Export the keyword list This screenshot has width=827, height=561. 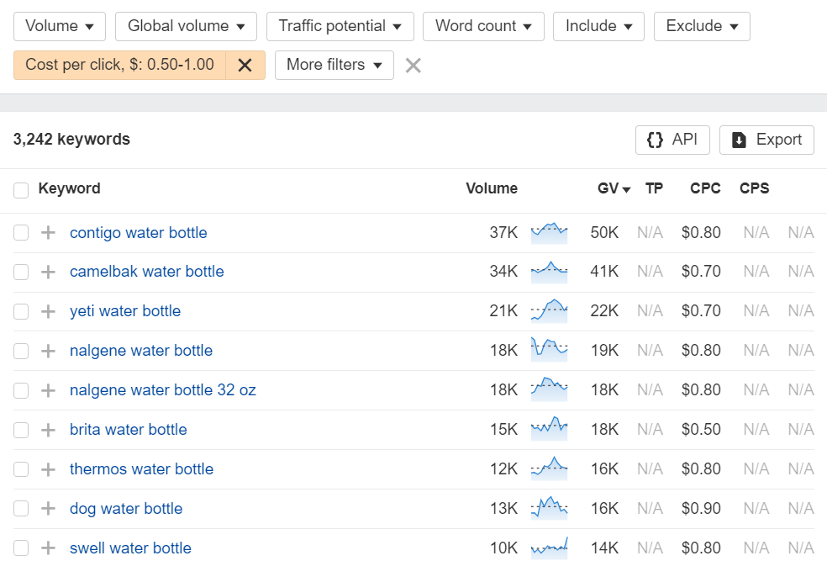tap(766, 140)
